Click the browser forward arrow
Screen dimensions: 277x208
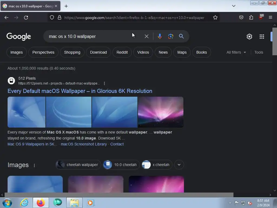tap(16, 18)
